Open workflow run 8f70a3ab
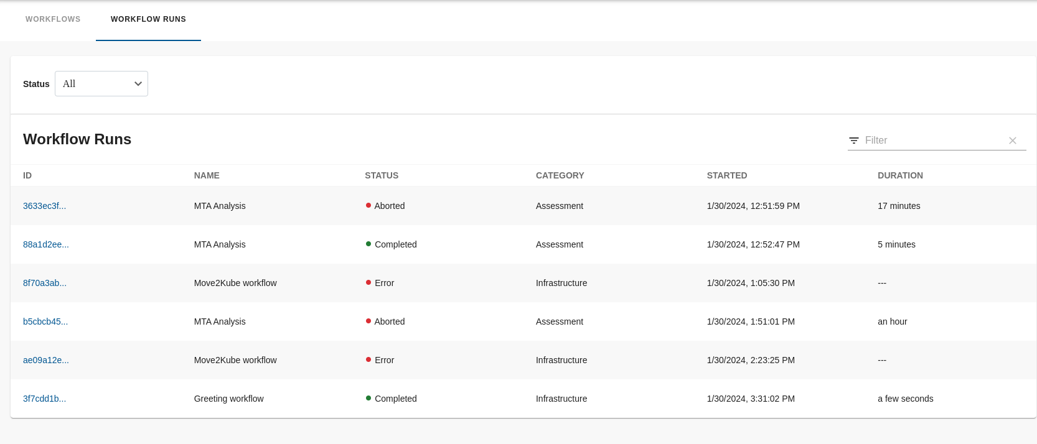 pos(45,283)
